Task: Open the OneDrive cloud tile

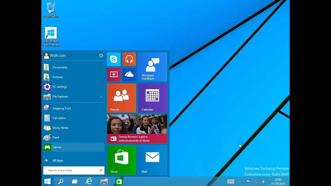Action: coord(129,75)
